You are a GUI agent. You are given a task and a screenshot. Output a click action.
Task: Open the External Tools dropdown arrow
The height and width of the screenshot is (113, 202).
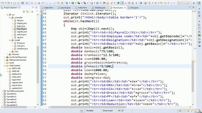click(88, 3)
